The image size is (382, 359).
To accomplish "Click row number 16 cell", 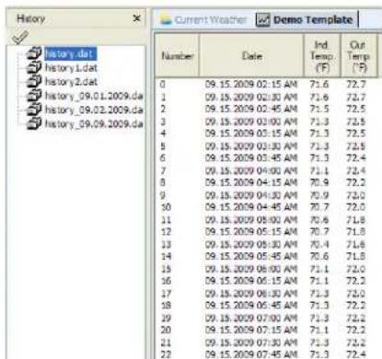I will (166, 281).
